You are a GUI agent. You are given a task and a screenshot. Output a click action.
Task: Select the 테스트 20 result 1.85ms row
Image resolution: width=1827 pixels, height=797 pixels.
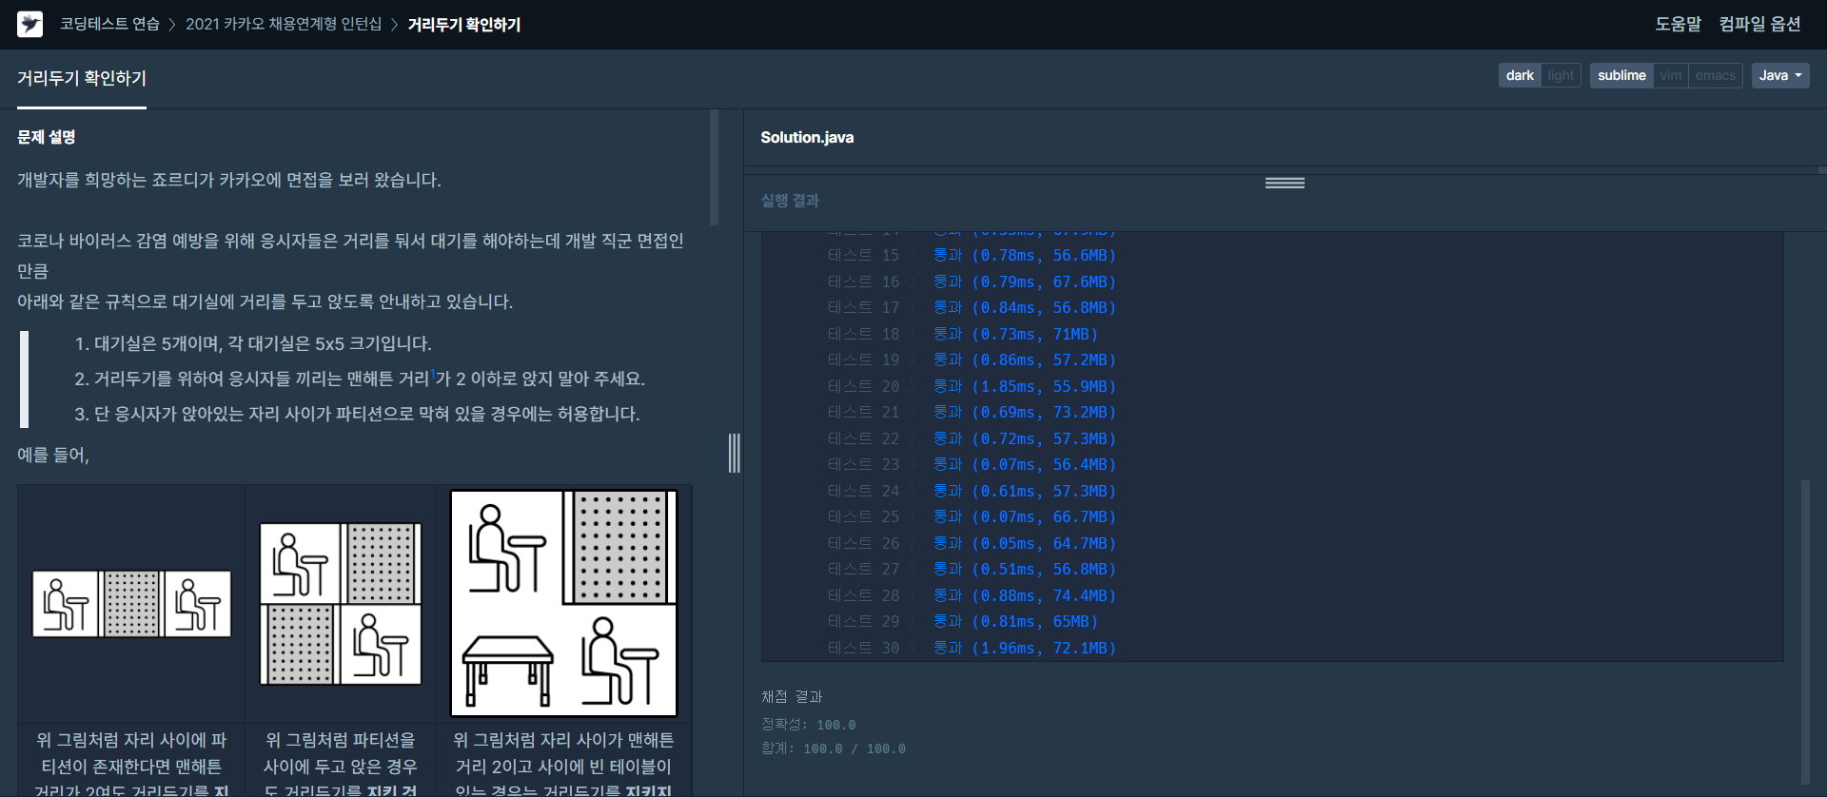972,387
